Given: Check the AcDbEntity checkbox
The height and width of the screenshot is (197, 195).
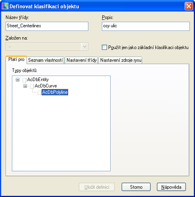Looking at the screenshot, I should (x=25, y=80).
